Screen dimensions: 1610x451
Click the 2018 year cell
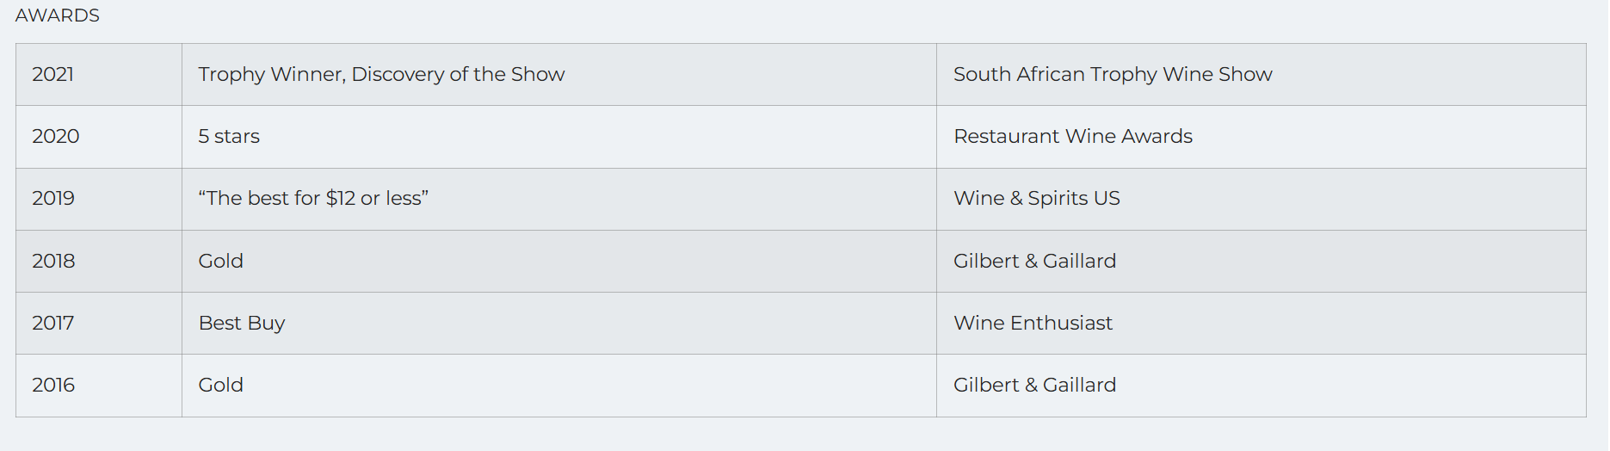pyautogui.click(x=99, y=262)
